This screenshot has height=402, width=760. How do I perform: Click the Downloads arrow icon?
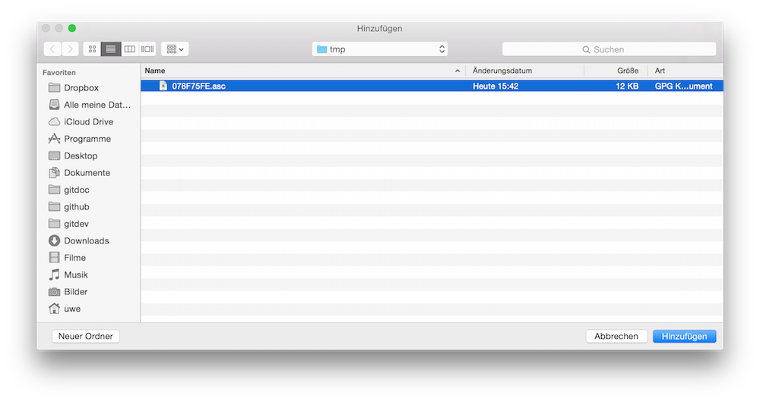coord(54,240)
